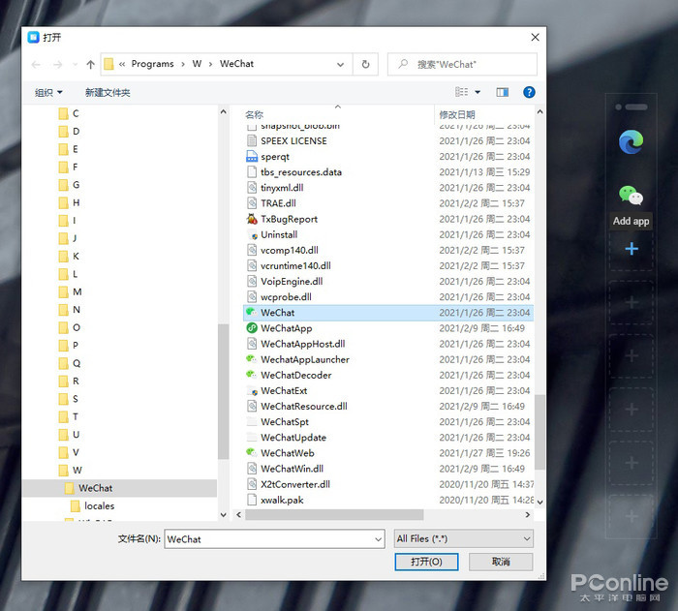Image resolution: width=678 pixels, height=611 pixels.
Task: Select WeChatExt file
Action: coord(284,390)
